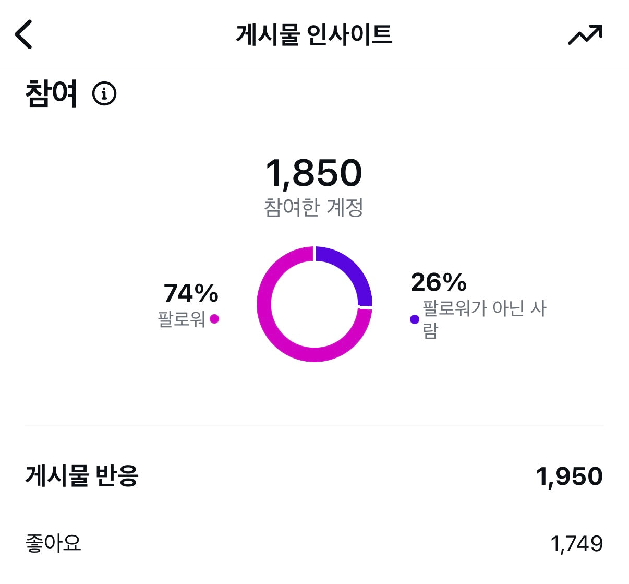Screen dimensions: 629x584
Task: Click the empty center of the donut chart
Action: tap(314, 304)
